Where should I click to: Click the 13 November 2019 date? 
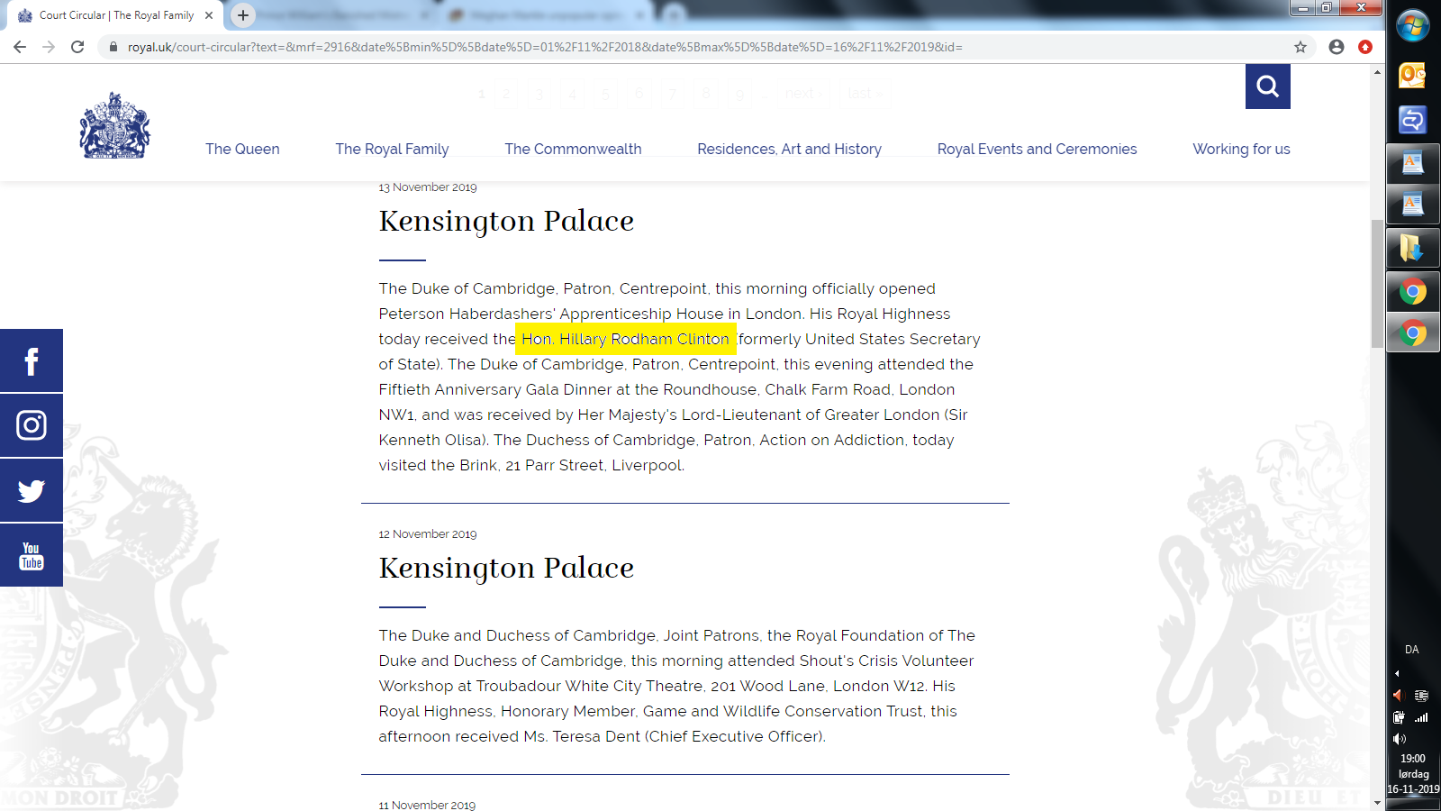pos(428,187)
